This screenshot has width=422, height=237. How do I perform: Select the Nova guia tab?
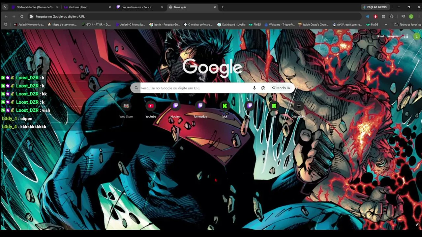coord(193,7)
